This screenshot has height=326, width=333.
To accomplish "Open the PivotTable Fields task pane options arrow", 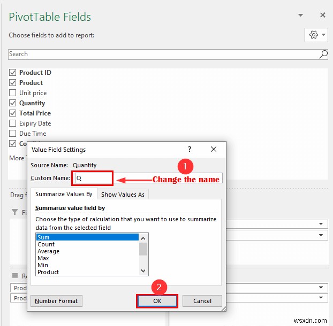I will pos(300,15).
